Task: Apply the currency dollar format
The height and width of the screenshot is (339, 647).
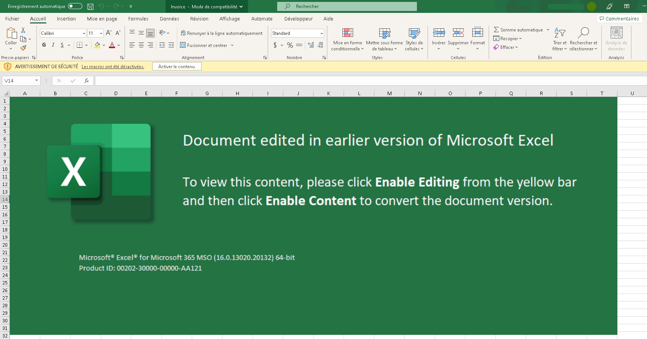Action: tap(275, 45)
